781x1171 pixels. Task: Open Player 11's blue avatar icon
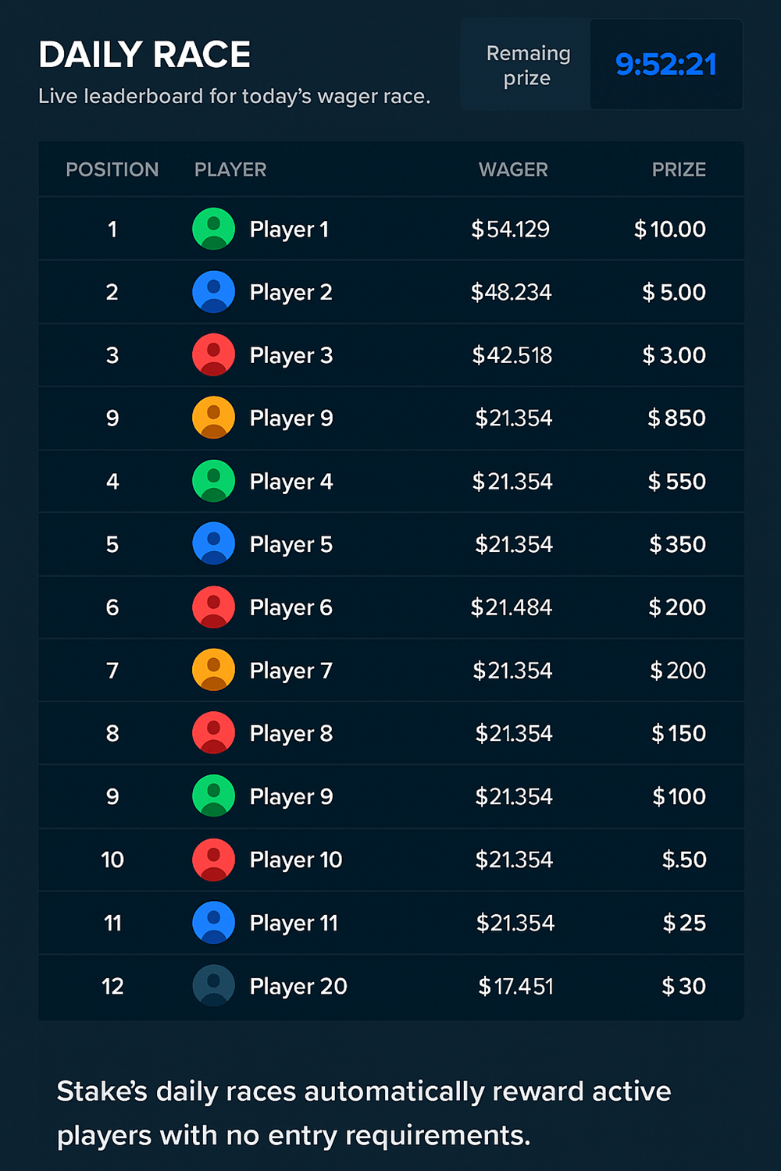click(213, 922)
